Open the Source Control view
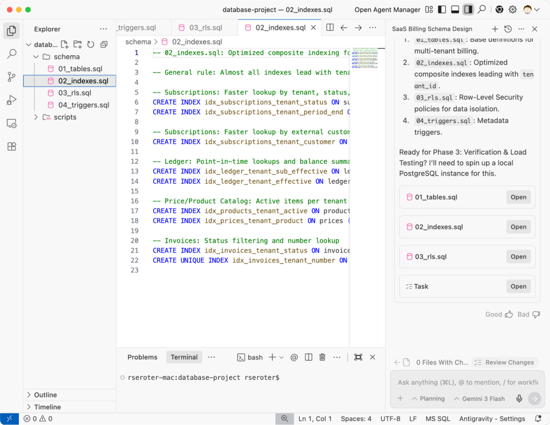The height and width of the screenshot is (425, 550). tap(11, 77)
